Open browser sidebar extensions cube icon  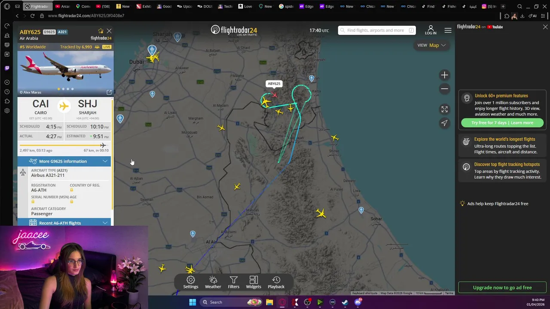(7, 101)
